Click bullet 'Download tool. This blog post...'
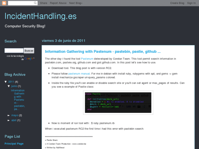This screenshot has width=199, height=149. tap(82, 68)
